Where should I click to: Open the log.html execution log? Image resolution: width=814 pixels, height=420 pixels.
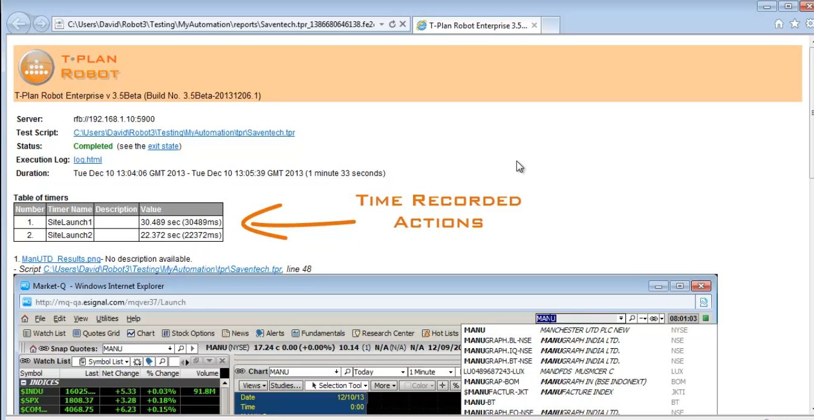click(88, 160)
